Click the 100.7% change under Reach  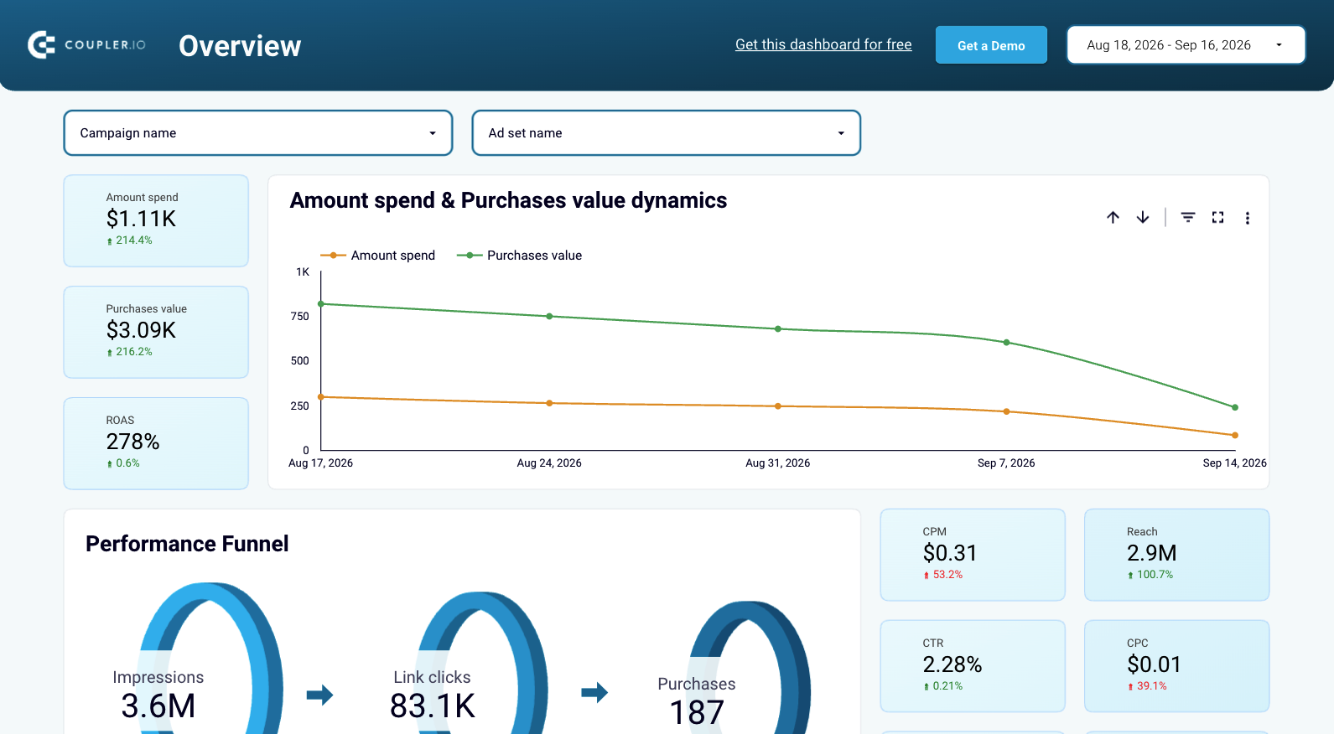click(x=1150, y=575)
